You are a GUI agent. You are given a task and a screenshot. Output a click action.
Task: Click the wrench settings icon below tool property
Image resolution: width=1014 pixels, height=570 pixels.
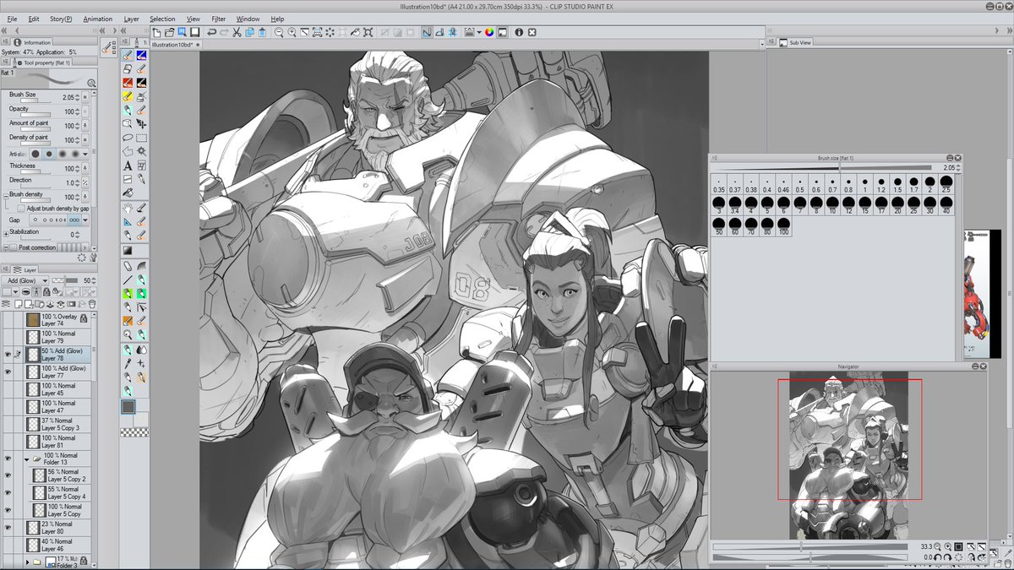pos(93,258)
